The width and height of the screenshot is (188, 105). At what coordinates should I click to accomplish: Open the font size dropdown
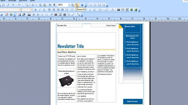pyautogui.click(x=31, y=10)
